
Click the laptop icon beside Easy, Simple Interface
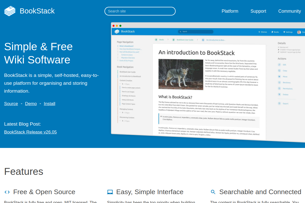tap(110, 192)
